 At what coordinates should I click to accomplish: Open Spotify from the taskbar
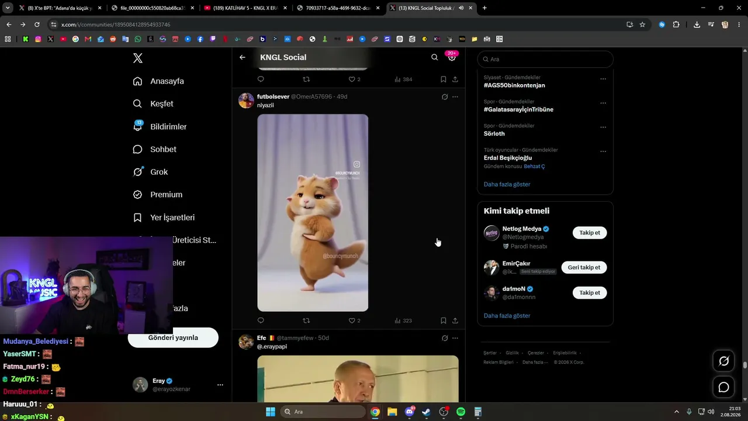[x=460, y=412]
